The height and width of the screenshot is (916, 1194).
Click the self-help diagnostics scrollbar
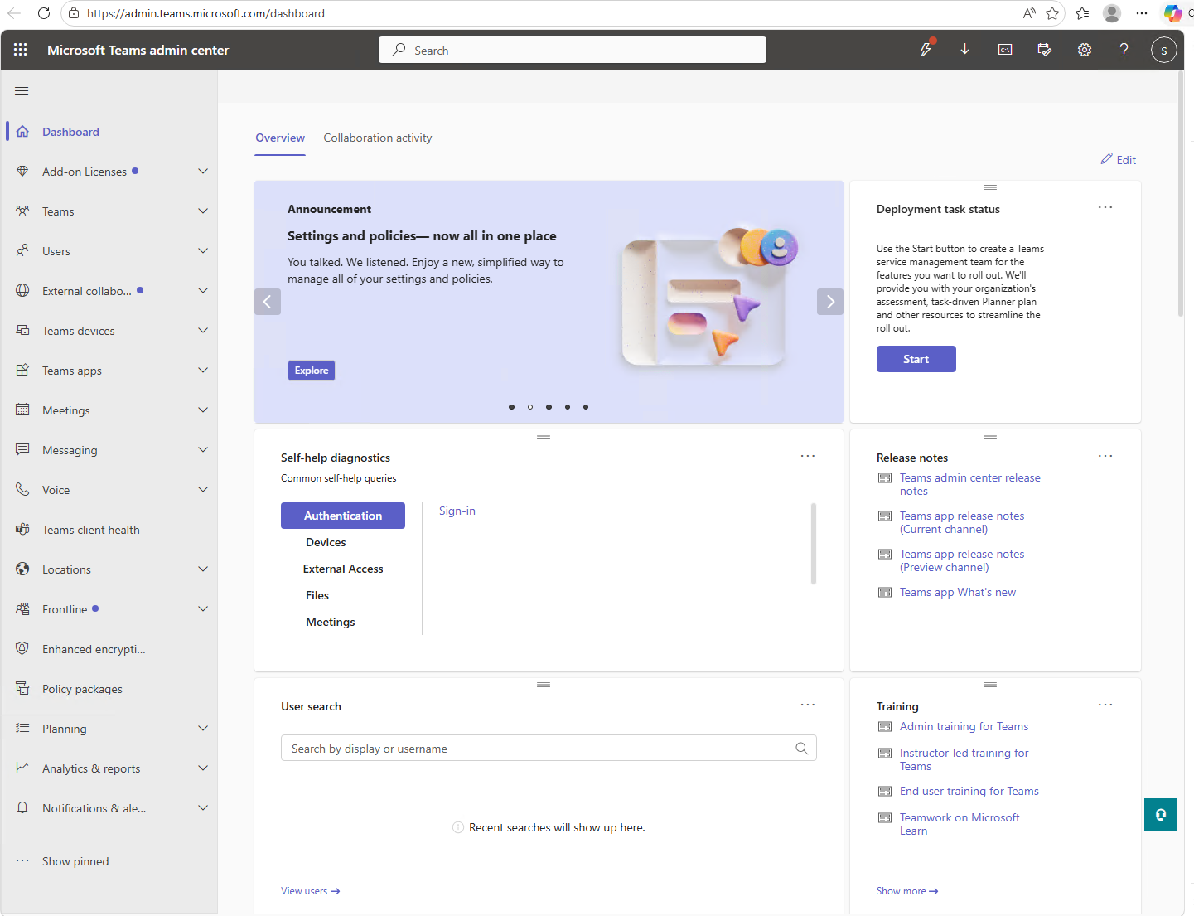[x=813, y=543]
